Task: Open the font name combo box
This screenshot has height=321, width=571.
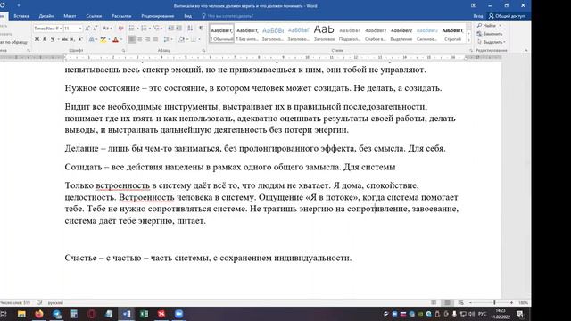Action: pos(47,29)
